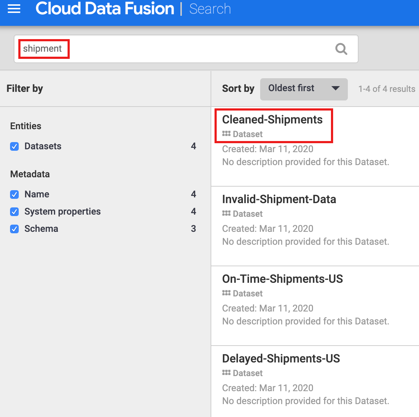Open the Delayed-Shipments-US dataset

tap(281, 359)
